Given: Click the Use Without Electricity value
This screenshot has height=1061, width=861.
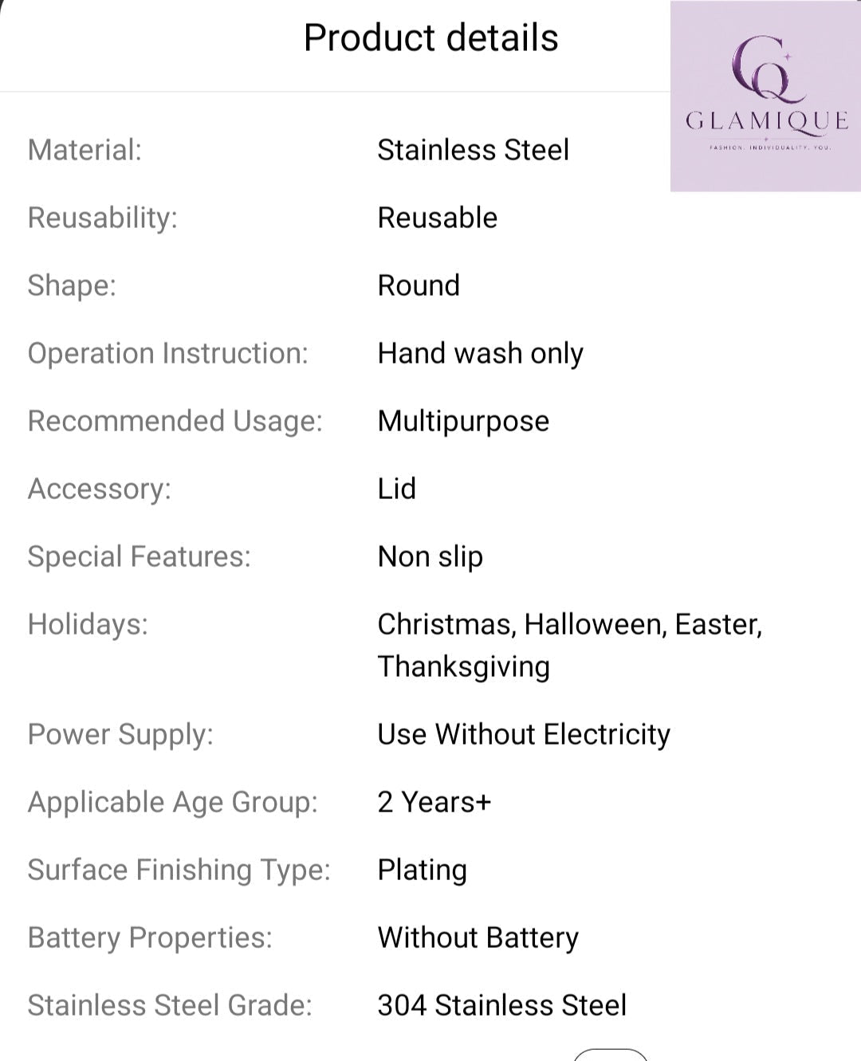Looking at the screenshot, I should [524, 734].
